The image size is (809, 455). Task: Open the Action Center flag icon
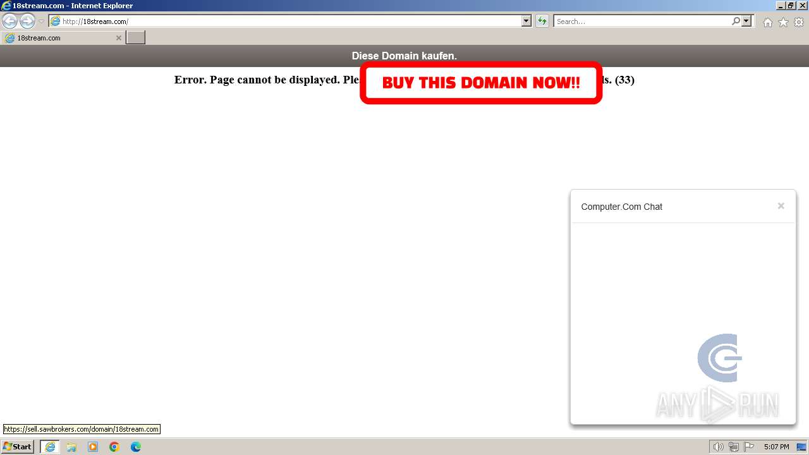point(749,447)
